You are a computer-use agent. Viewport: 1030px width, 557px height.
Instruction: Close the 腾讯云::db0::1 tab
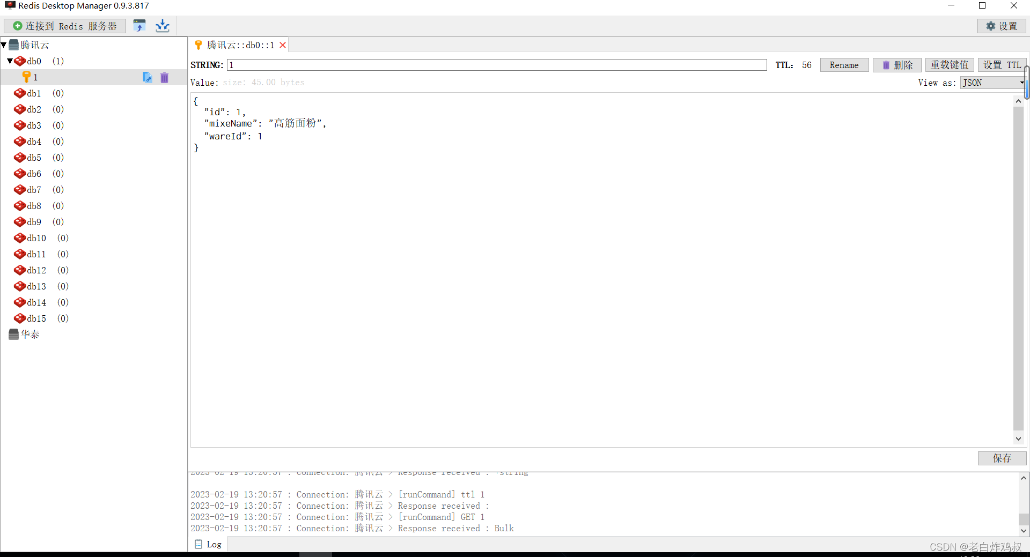(x=283, y=45)
